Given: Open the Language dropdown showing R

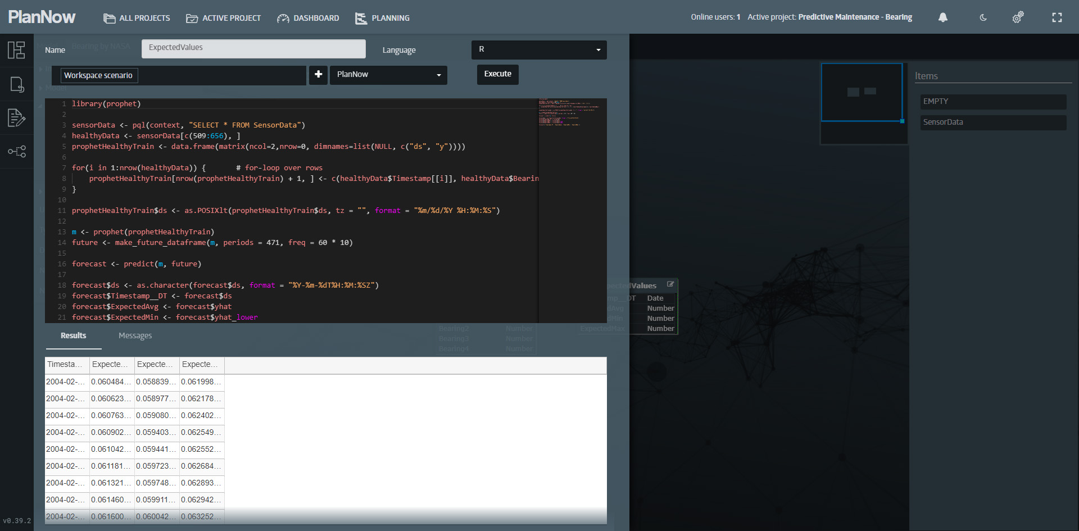Looking at the screenshot, I should click(x=539, y=49).
